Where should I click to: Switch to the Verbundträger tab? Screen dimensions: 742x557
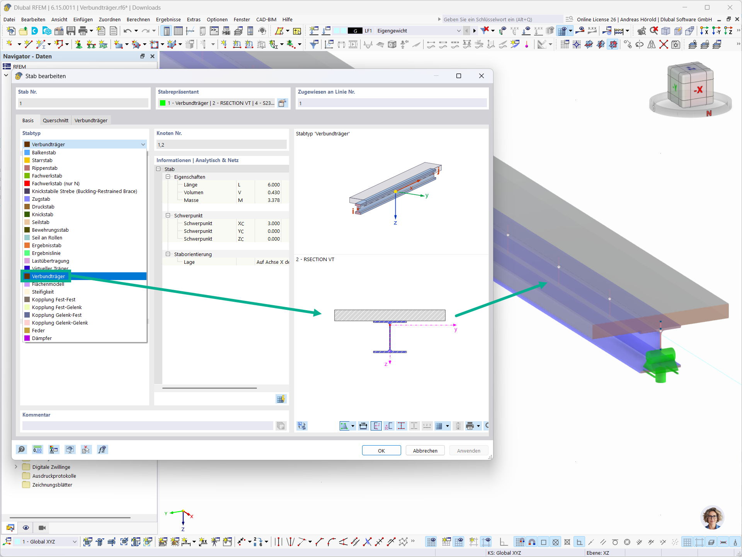click(x=91, y=121)
